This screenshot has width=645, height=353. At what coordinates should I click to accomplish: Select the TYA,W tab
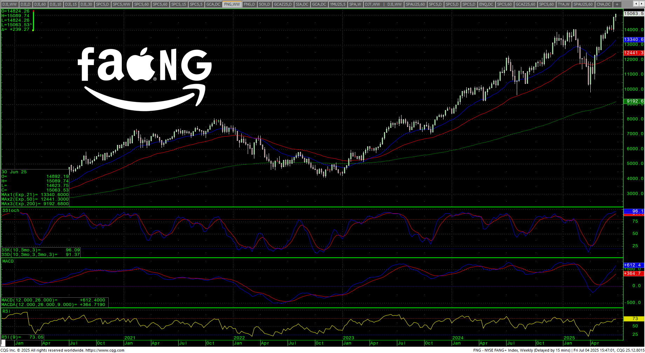[x=564, y=4]
